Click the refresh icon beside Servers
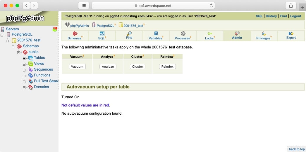This screenshot has height=152, width=306. point(55,29)
